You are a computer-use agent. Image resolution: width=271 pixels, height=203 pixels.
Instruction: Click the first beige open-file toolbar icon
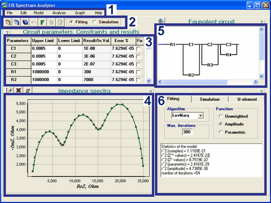pyautogui.click(x=8, y=22)
